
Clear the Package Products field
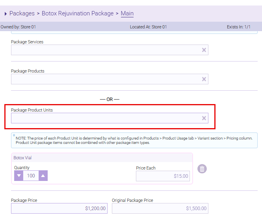[x=204, y=79]
